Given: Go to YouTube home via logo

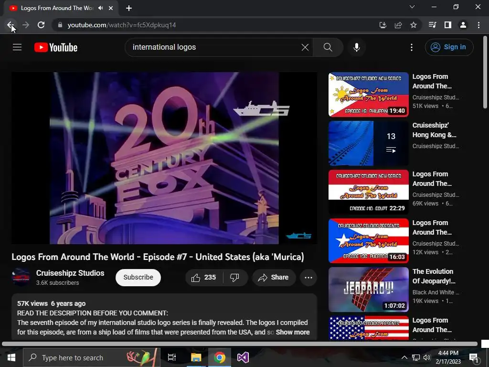Looking at the screenshot, I should point(56,47).
